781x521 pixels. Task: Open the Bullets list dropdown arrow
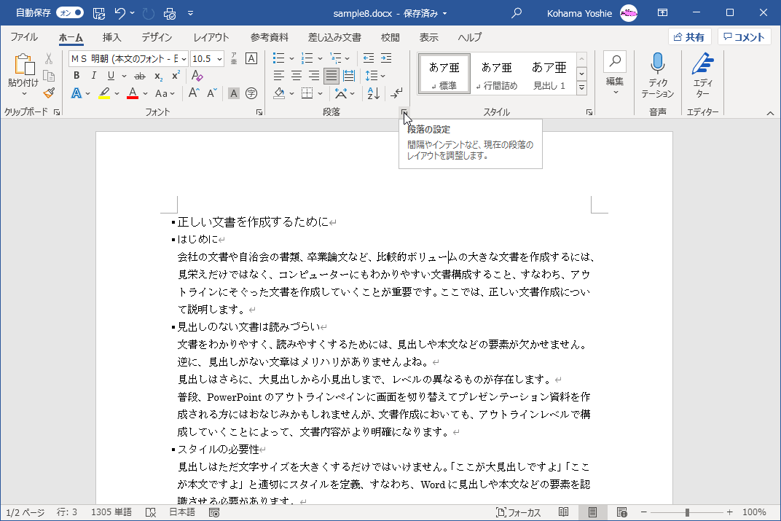292,59
